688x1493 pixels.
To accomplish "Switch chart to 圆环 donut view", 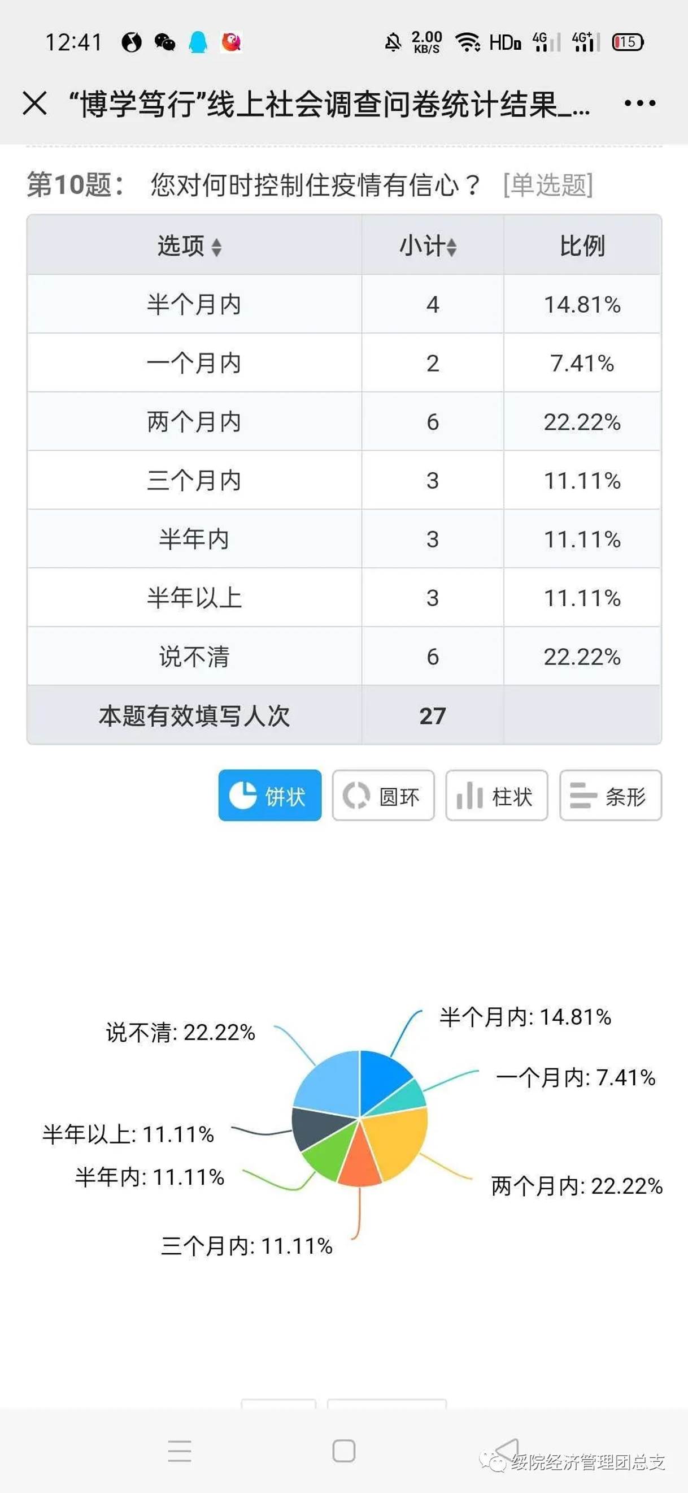I will click(x=383, y=795).
